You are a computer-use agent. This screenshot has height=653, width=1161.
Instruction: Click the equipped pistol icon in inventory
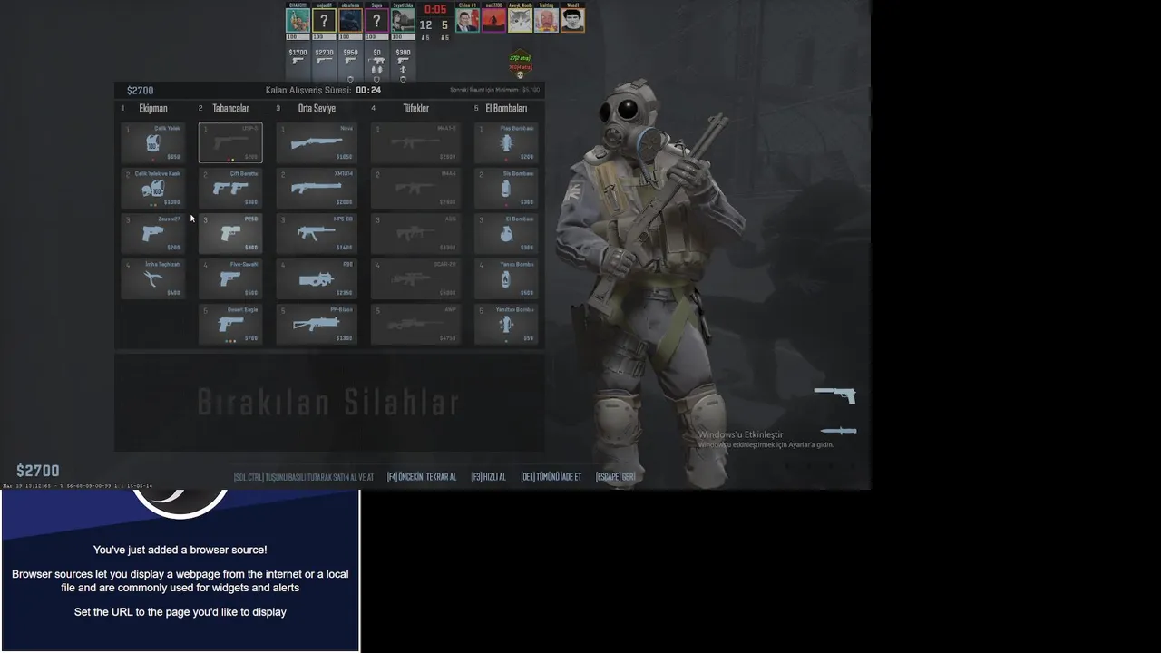(835, 395)
